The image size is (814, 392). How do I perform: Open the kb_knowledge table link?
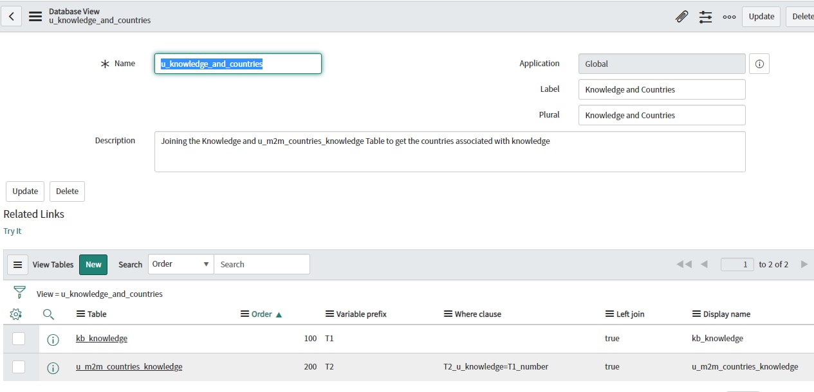pyautogui.click(x=102, y=338)
